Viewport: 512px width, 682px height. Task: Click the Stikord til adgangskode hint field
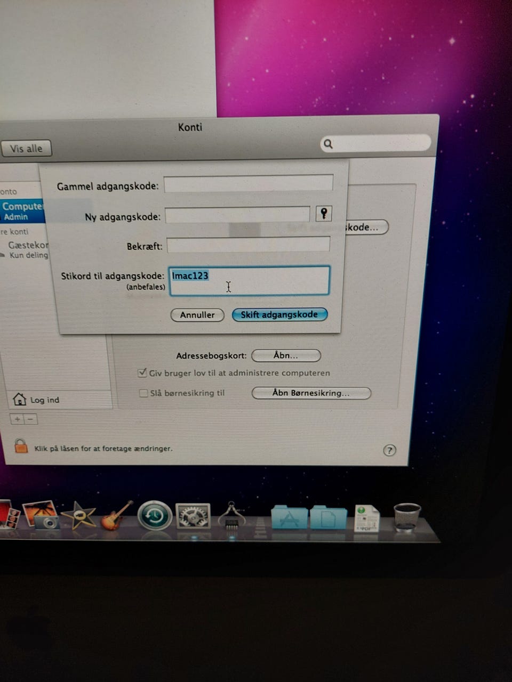(249, 281)
